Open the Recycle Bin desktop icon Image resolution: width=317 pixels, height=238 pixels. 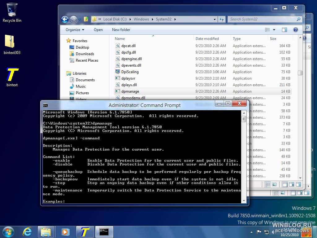12,12
